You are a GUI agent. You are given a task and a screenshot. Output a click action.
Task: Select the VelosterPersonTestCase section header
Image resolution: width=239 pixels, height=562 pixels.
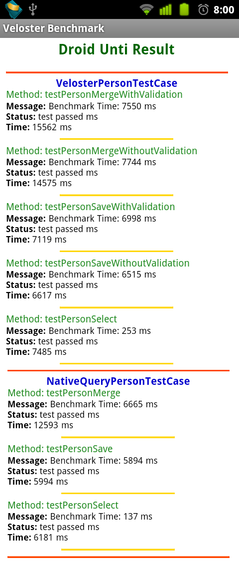click(117, 83)
